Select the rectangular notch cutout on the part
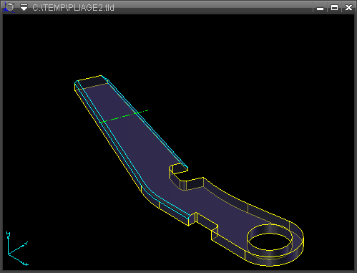Image resolution: width=357 pixels, height=273 pixels. click(x=186, y=177)
